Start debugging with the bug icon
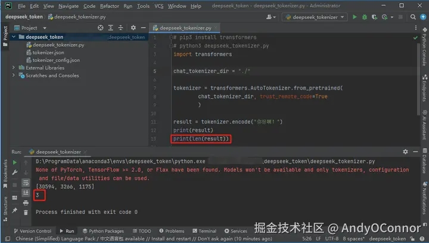Screen dimensions: 429x243 tap(365, 17)
